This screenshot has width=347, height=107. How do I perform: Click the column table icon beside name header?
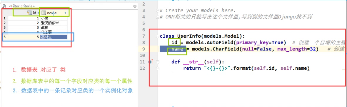point(44,13)
